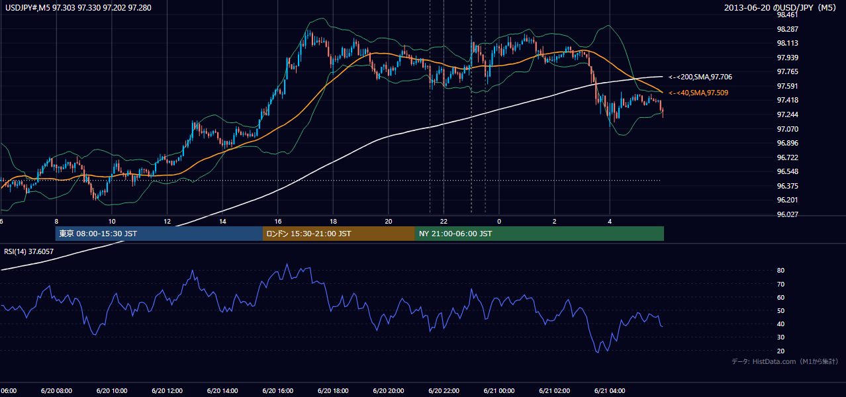The image size is (846, 397).
Task: Click hour label 0 under the price chart
Action: click(499, 221)
